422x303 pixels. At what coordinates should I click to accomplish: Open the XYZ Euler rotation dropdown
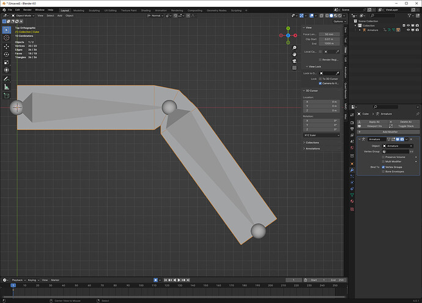(322, 135)
